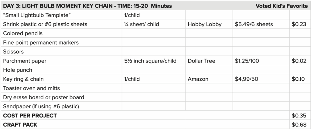Click the Key ring & chain cell
Viewport: 311px width, 129px height.
tap(23, 79)
